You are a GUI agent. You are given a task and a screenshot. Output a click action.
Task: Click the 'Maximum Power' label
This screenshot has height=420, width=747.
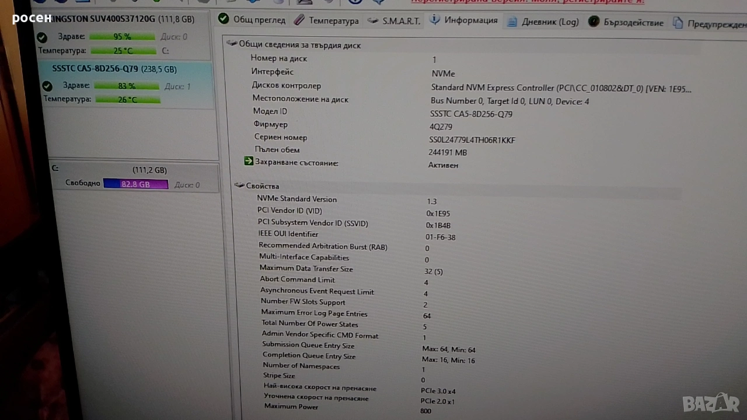click(x=291, y=406)
